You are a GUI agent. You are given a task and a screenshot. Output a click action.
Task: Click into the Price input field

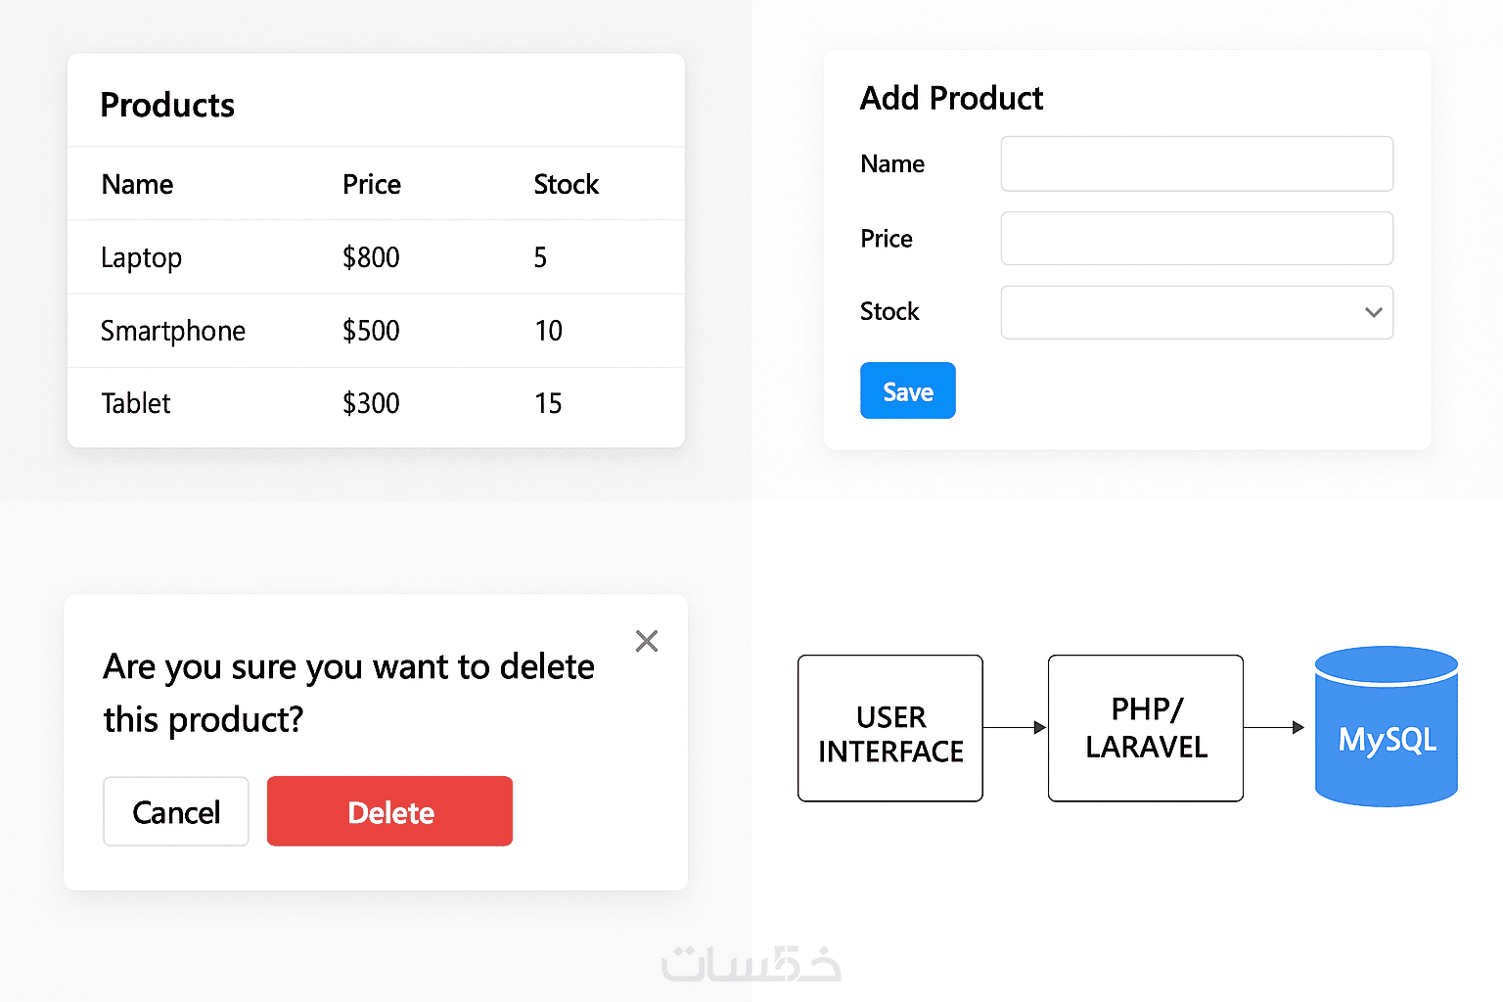1196,239
